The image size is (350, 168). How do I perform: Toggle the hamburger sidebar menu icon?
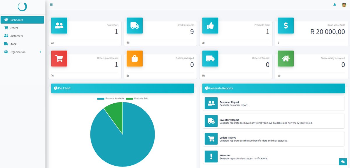pos(51,5)
